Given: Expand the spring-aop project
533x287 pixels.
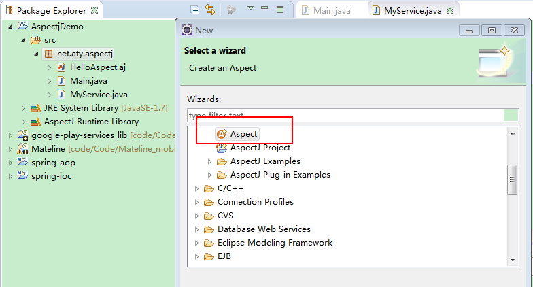Looking at the screenshot, I should pyautogui.click(x=11, y=163).
